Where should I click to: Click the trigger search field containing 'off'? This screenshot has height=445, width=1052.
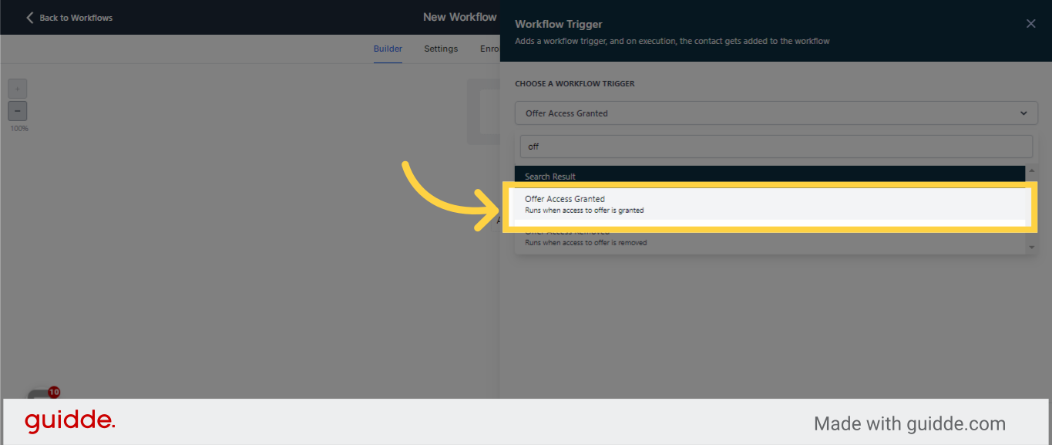[776, 147]
